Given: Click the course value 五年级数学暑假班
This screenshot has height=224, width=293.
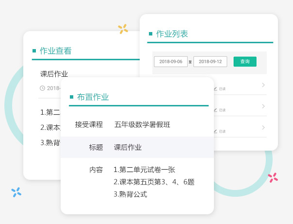Looking at the screenshot, I should (x=142, y=124).
